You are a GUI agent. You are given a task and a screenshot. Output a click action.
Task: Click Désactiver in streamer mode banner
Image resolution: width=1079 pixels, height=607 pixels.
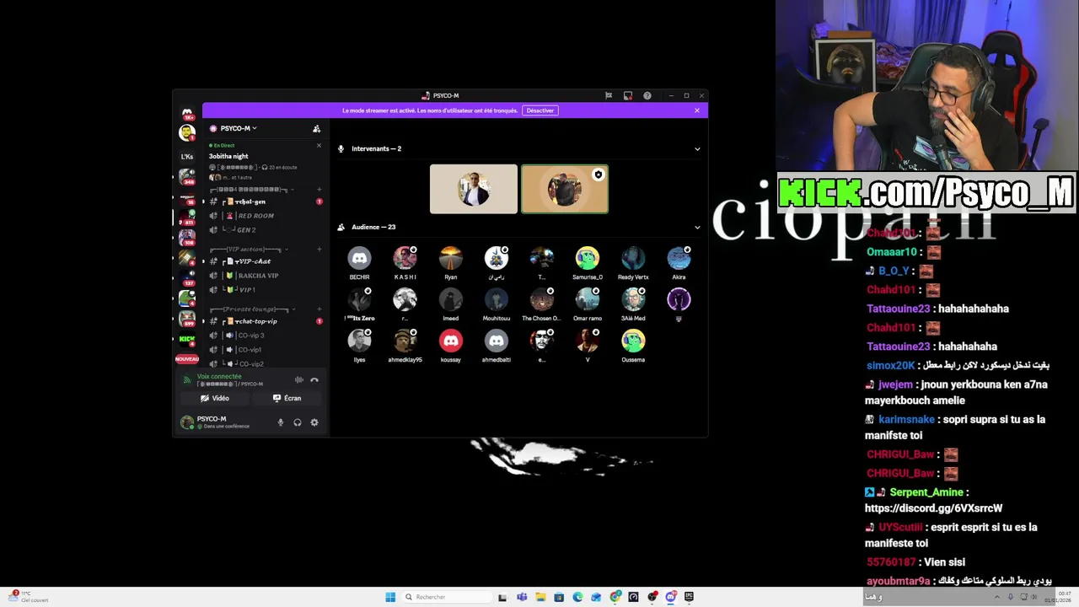540,110
